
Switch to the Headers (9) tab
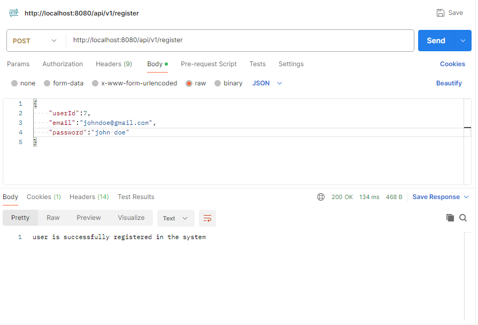click(x=113, y=64)
